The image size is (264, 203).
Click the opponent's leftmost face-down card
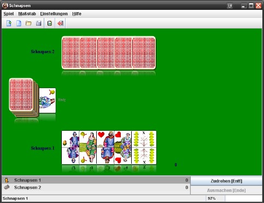(x=71, y=53)
